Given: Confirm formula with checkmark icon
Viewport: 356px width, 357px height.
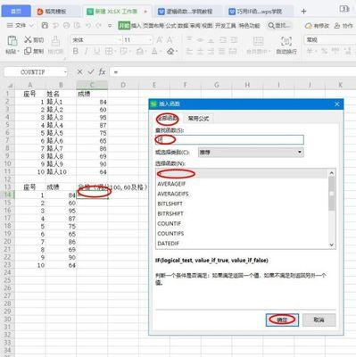Looking at the screenshot, I should tap(91, 71).
